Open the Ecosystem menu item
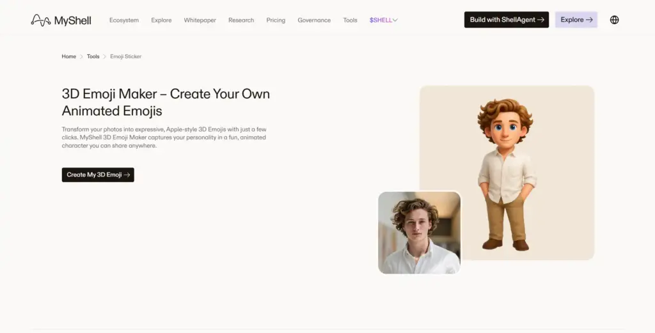Image resolution: width=655 pixels, height=333 pixels. [124, 20]
